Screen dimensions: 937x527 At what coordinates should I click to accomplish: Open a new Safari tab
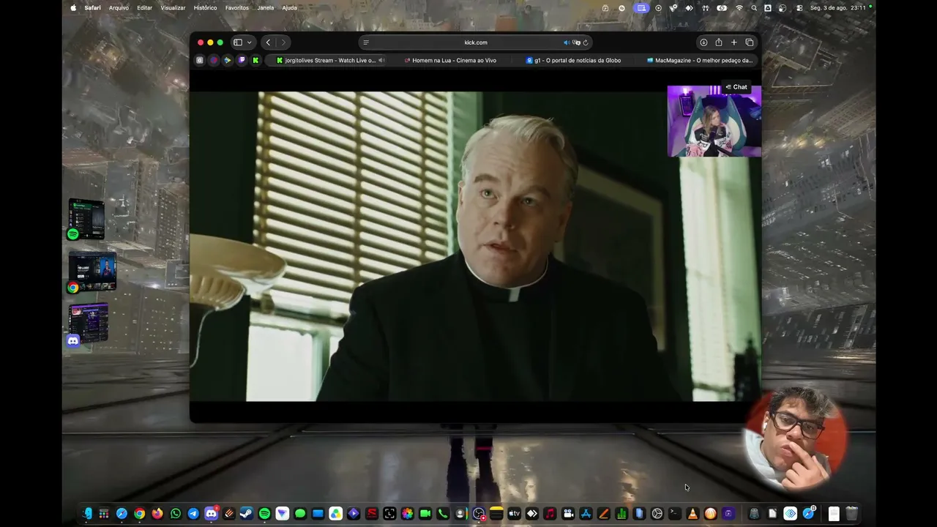tap(734, 42)
